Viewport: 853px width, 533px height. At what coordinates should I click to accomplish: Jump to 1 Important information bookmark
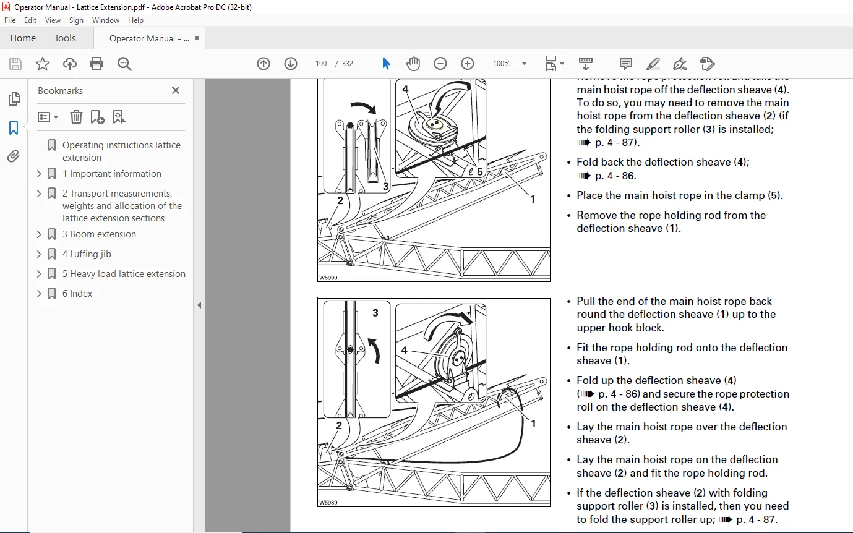coord(112,174)
